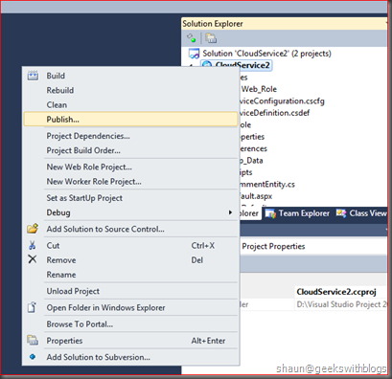Click the Remove X icon
The width and height of the screenshot is (392, 379).
coord(33,259)
